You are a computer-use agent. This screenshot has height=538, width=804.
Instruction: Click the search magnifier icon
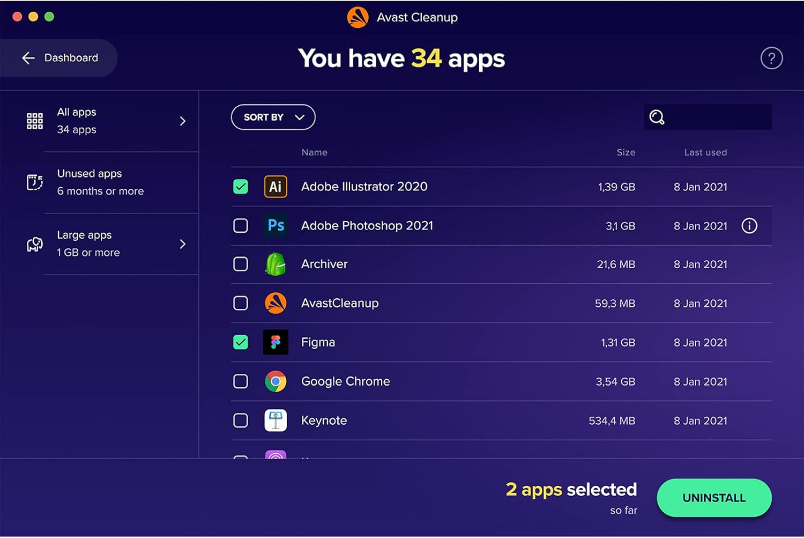[657, 117]
